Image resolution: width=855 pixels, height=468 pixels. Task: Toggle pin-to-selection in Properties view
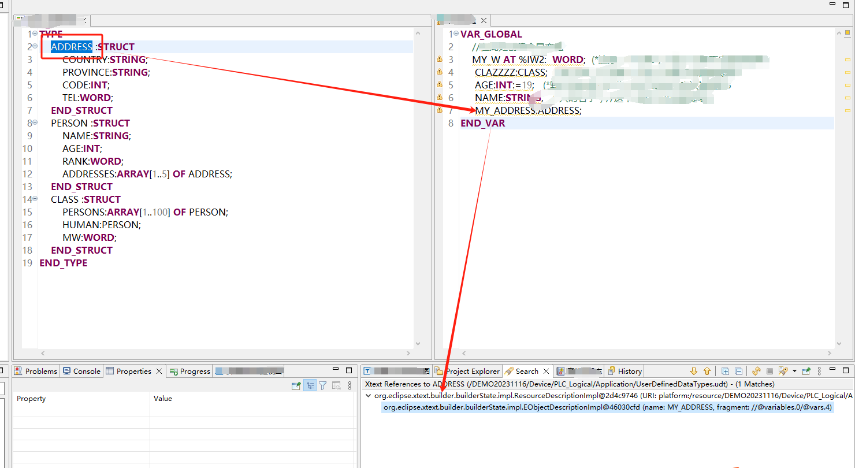[x=296, y=385]
